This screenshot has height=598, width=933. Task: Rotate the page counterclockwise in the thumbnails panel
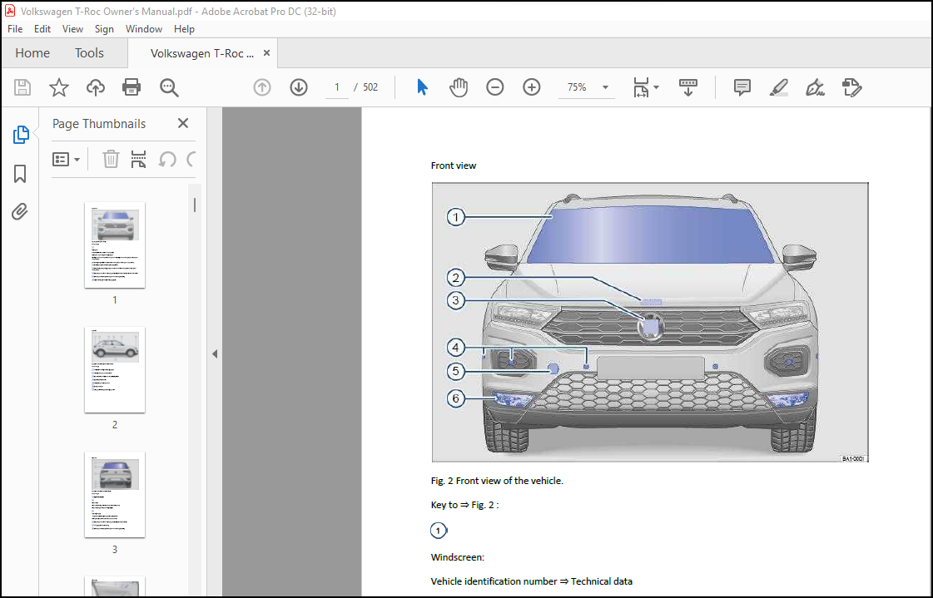[x=167, y=160]
